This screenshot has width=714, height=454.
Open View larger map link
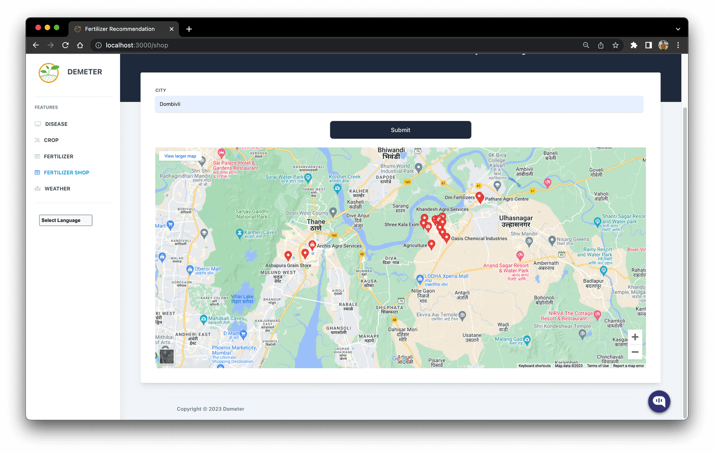(180, 156)
